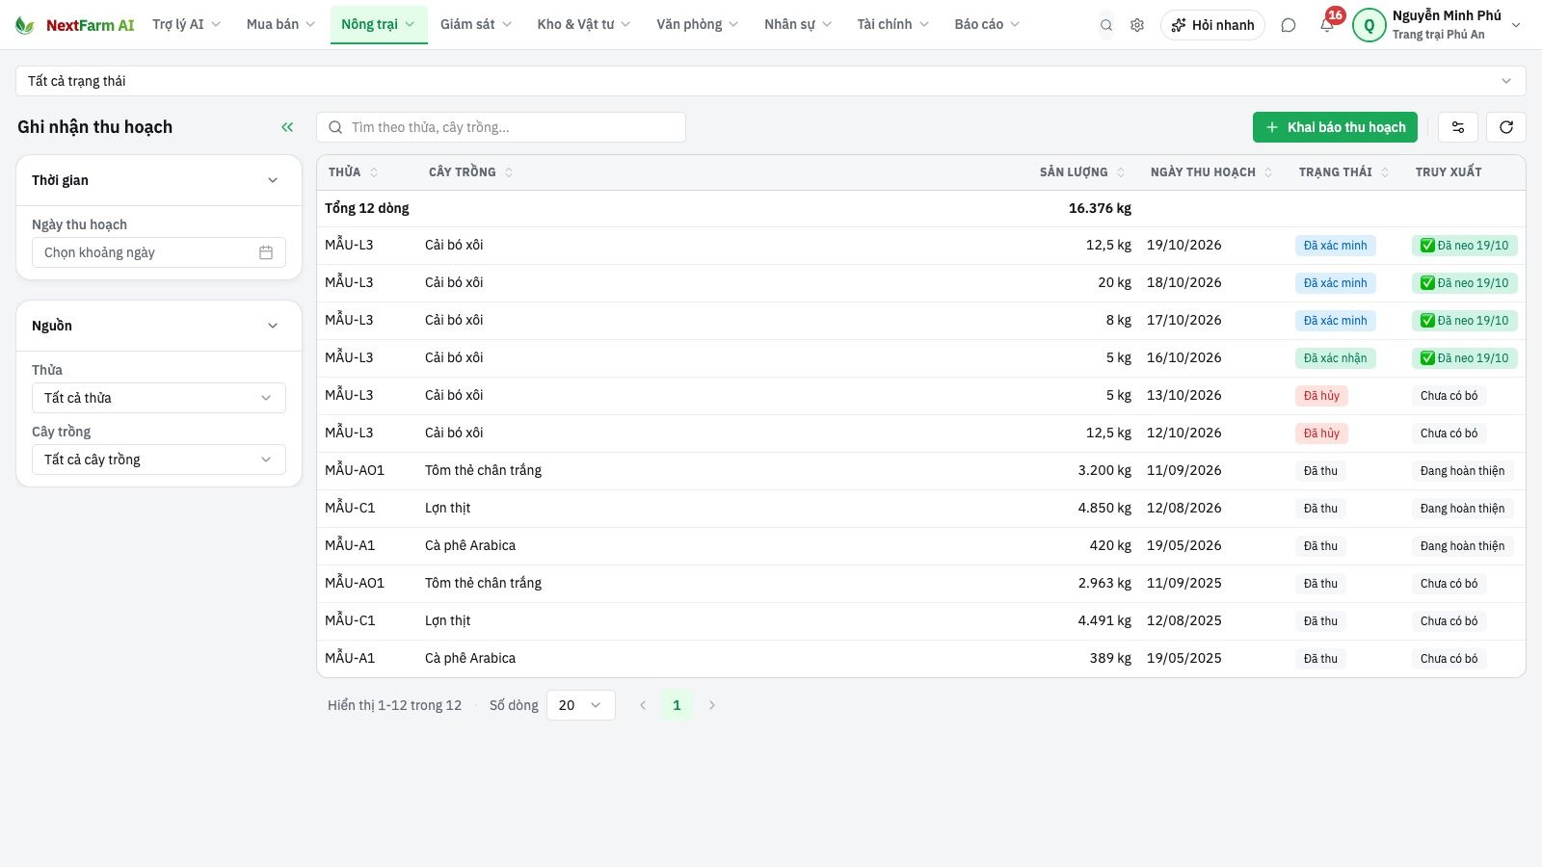Select page 1 in pagination
1542x867 pixels.
677,705
